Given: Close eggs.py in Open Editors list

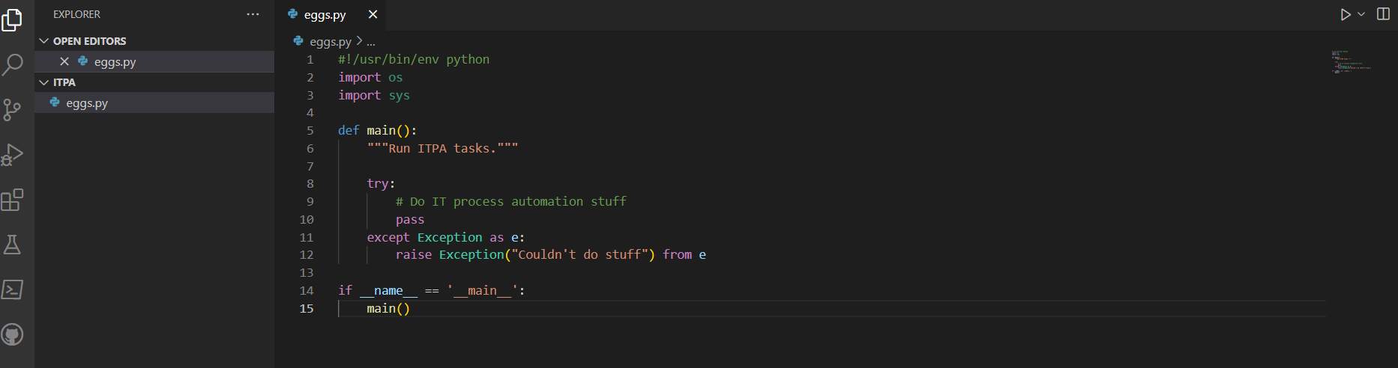Looking at the screenshot, I should coord(64,62).
